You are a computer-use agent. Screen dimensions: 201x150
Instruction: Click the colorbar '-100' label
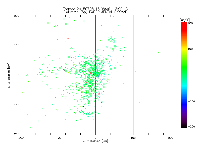click(191, 101)
